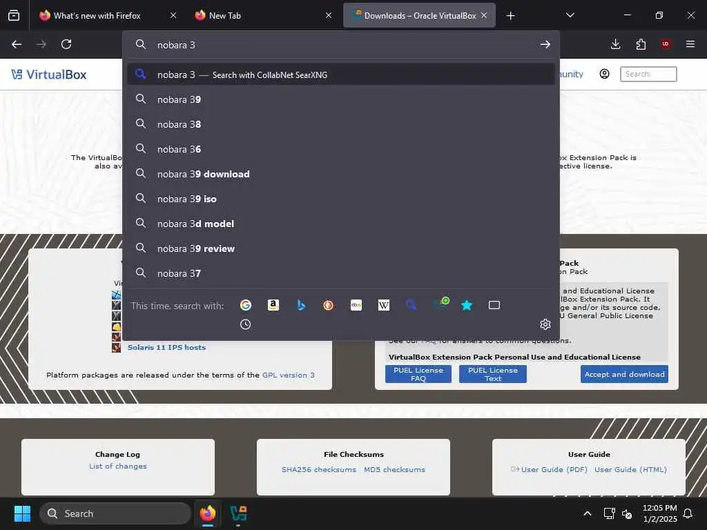Choose the 'nobara 39 review' suggestion

(x=341, y=248)
